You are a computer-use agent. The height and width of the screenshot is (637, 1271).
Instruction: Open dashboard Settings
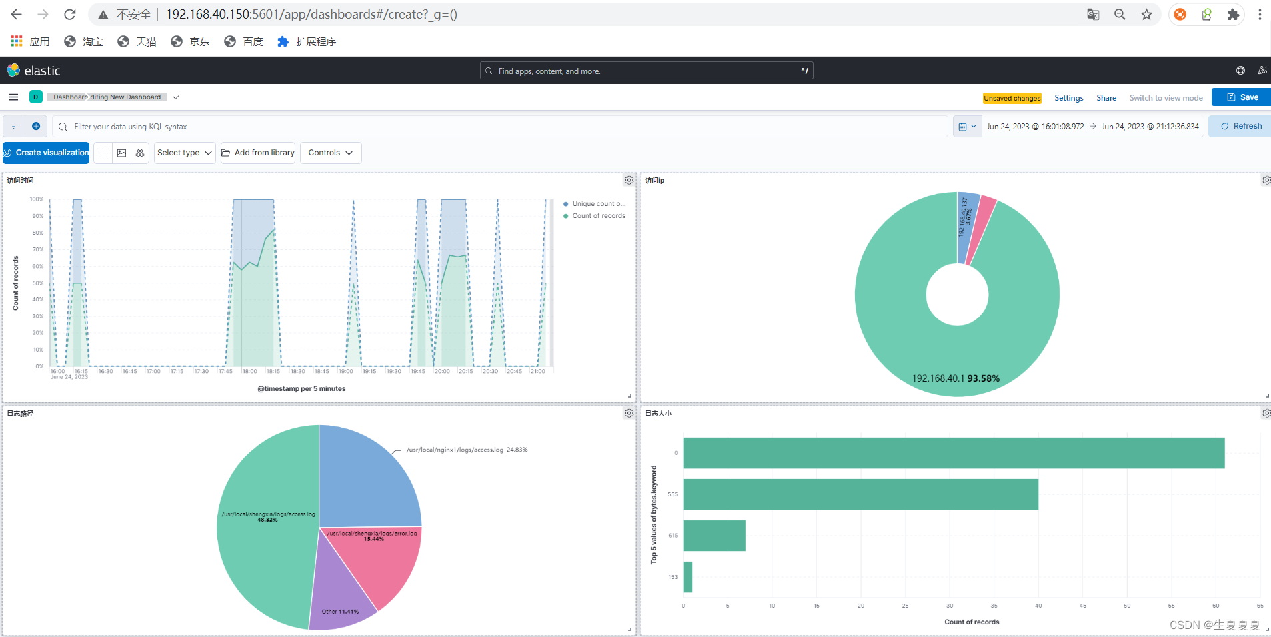pyautogui.click(x=1068, y=98)
